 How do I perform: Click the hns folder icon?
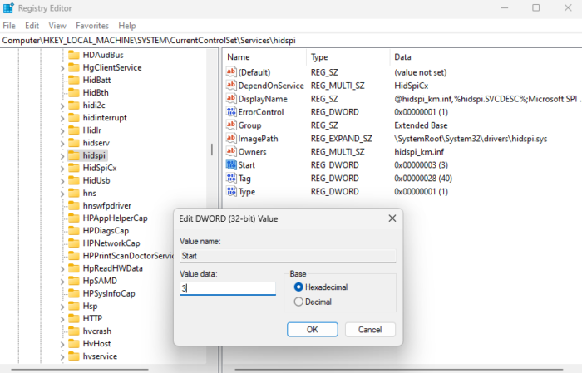[74, 194]
